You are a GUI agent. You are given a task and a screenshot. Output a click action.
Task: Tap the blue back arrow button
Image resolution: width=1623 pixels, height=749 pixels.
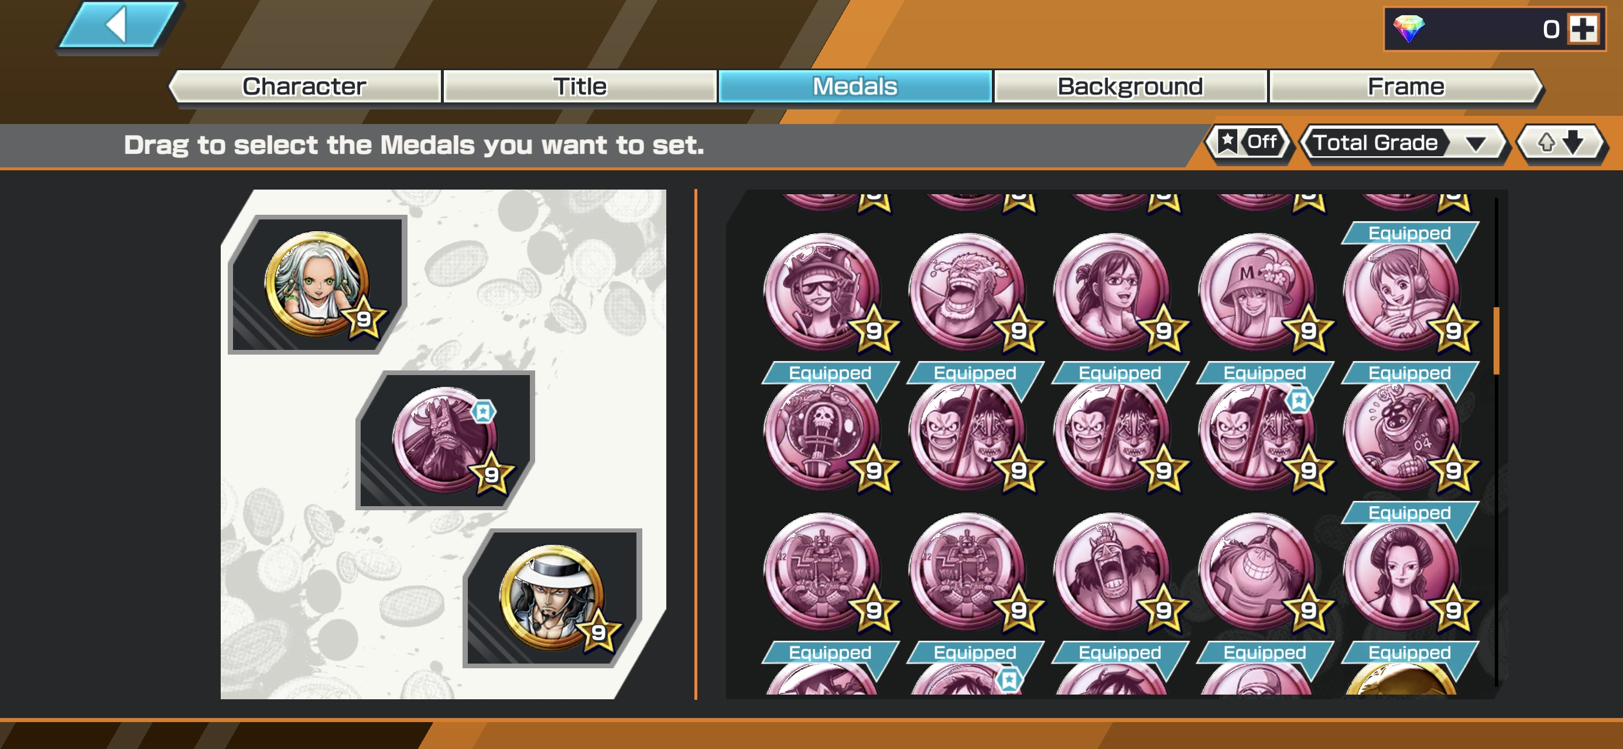(118, 26)
